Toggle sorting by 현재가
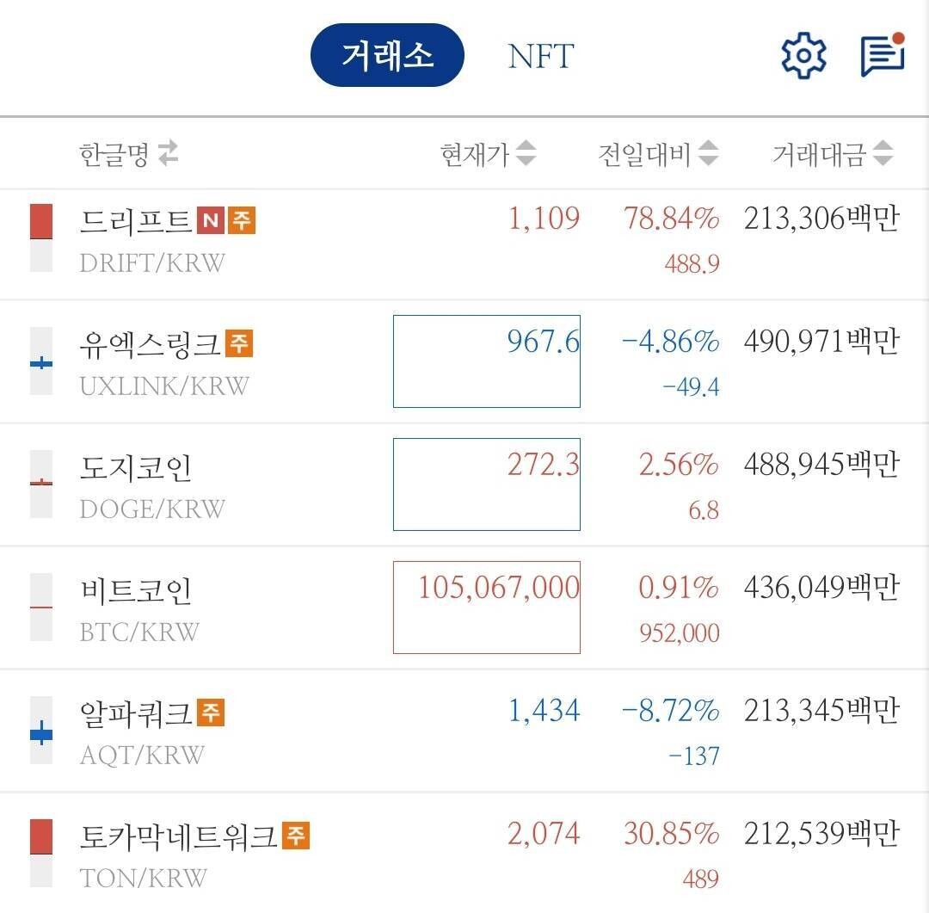Image resolution: width=929 pixels, height=913 pixels. point(526,153)
